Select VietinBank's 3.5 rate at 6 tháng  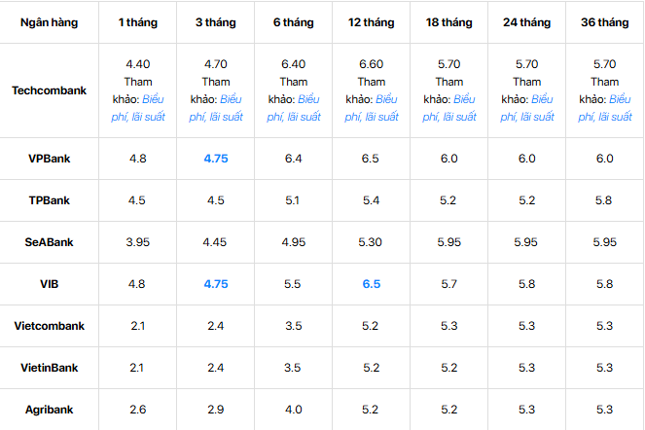coord(293,368)
